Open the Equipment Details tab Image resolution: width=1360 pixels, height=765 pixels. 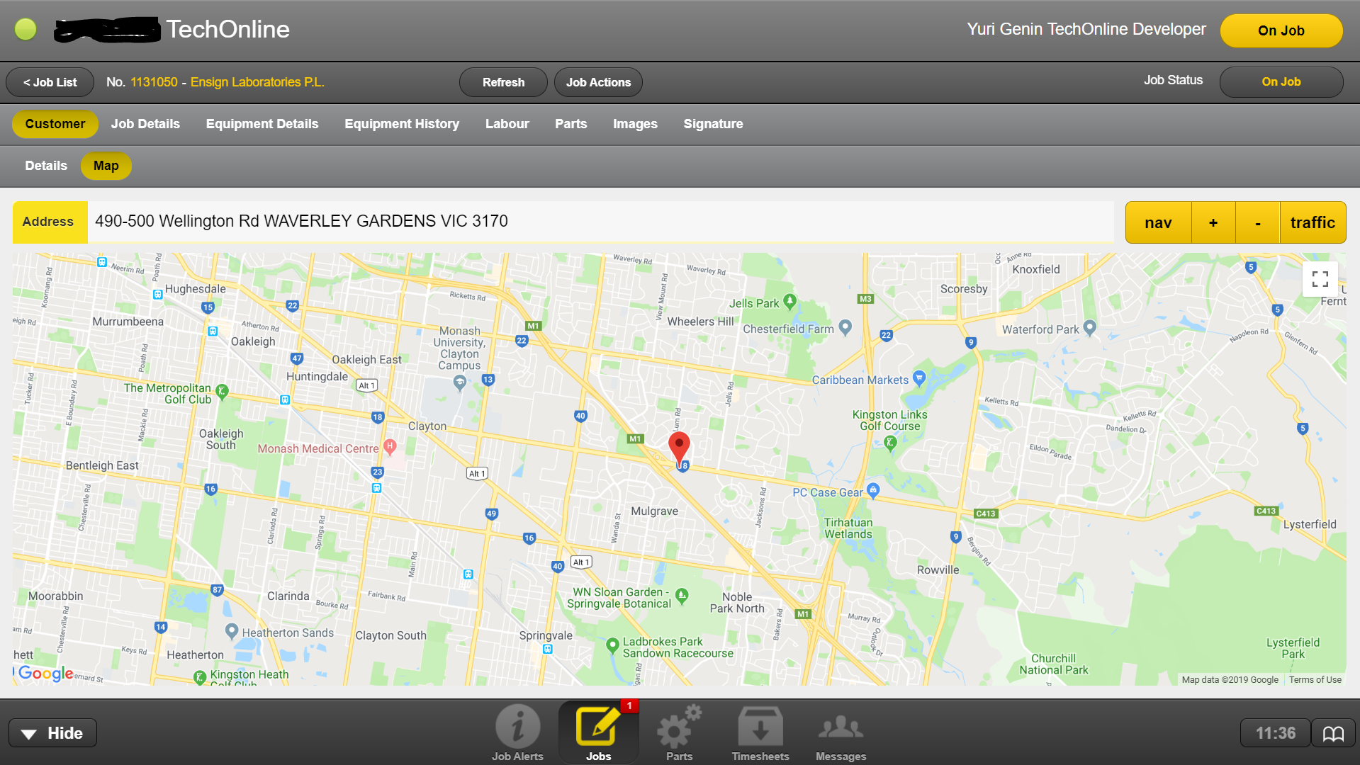click(262, 124)
